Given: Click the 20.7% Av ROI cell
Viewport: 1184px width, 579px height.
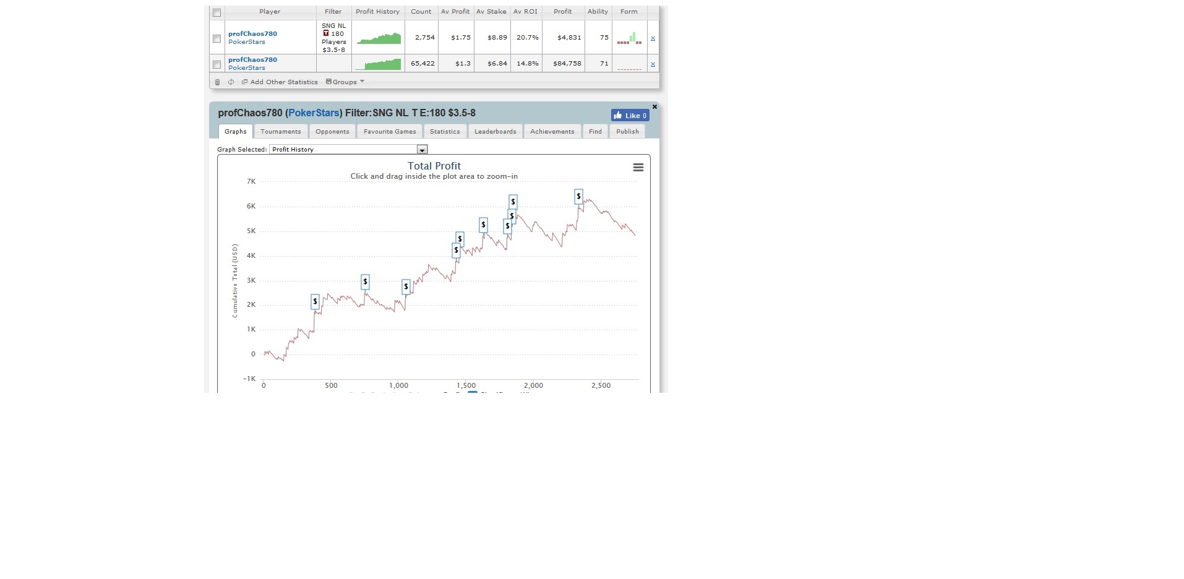Looking at the screenshot, I should (x=526, y=38).
